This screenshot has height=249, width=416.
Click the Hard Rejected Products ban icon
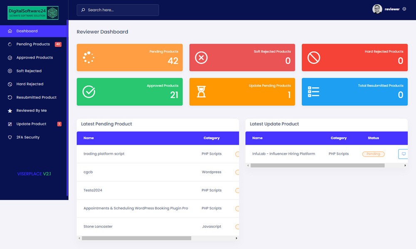tap(314, 57)
